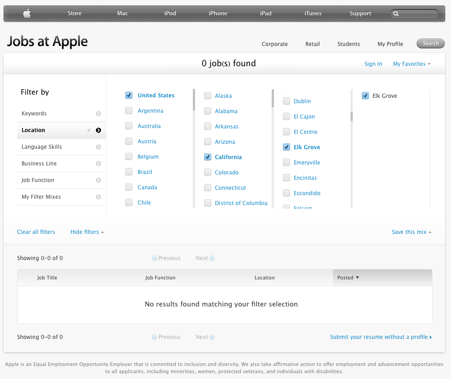Click the Sign In link

click(373, 64)
